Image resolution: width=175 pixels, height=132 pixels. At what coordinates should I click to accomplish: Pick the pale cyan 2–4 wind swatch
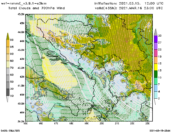(156, 95)
